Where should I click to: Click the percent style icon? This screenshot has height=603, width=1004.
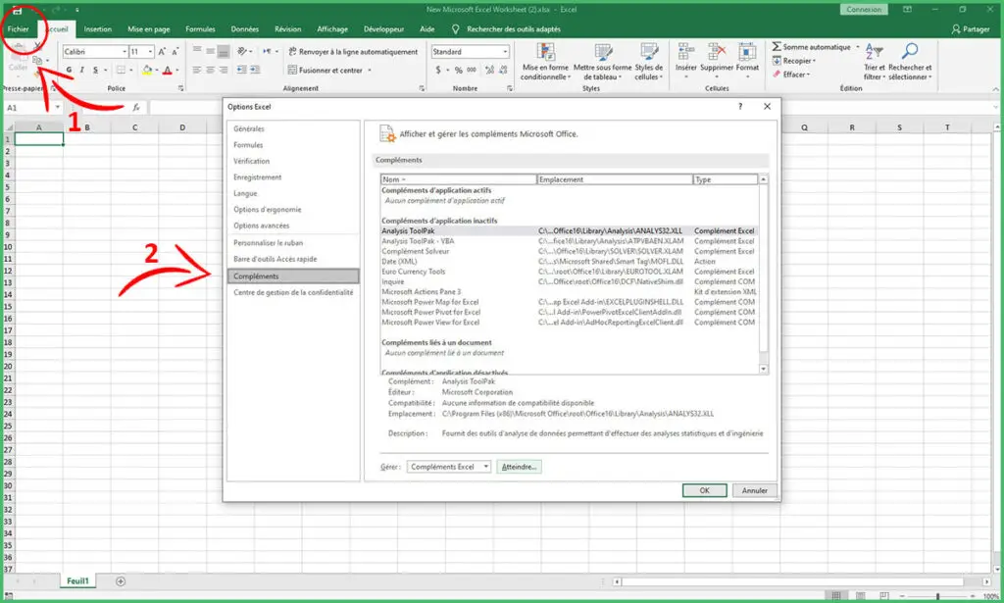tap(459, 70)
